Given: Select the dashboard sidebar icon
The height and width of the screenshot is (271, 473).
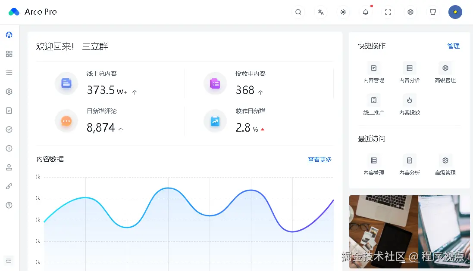Looking at the screenshot, I should pos(9,35).
